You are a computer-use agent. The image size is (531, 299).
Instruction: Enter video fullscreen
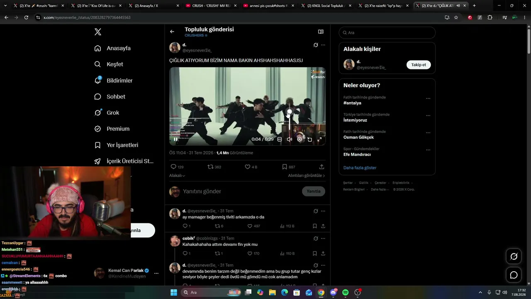(319, 139)
